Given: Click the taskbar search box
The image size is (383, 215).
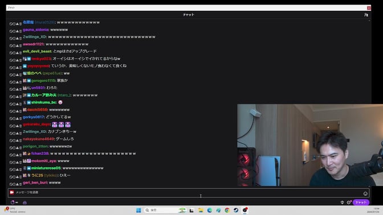Looking at the screenshot, I should click(165, 210).
